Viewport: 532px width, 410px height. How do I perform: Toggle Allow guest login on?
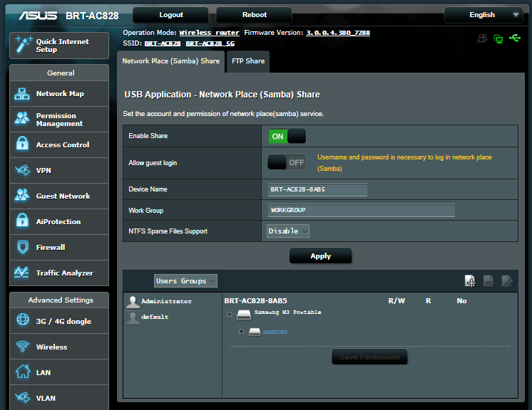[x=287, y=162]
